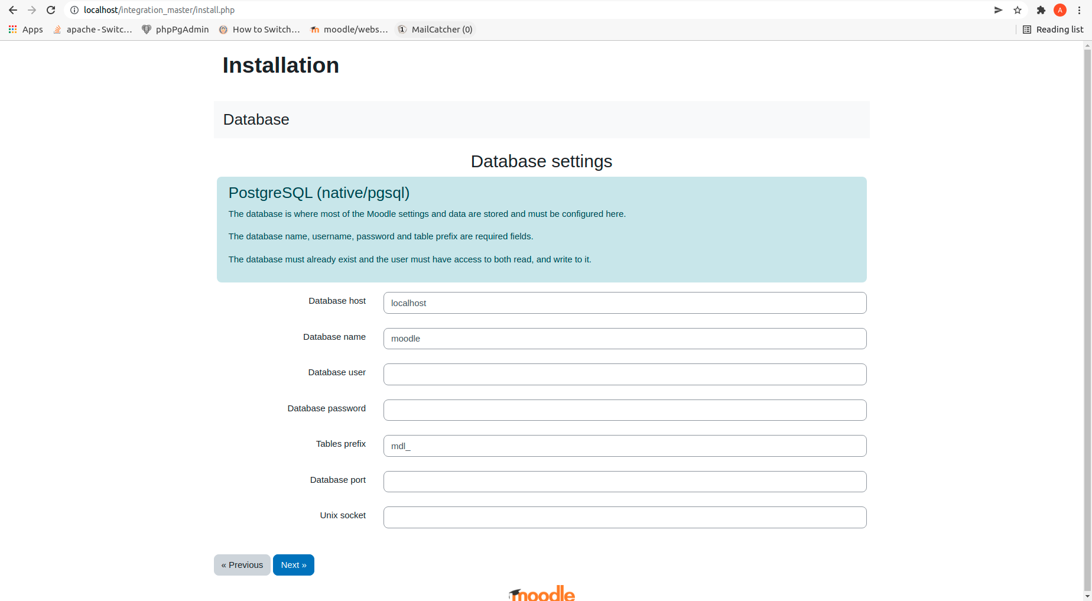Focus the Database user field
This screenshot has height=601, width=1092.
(625, 375)
